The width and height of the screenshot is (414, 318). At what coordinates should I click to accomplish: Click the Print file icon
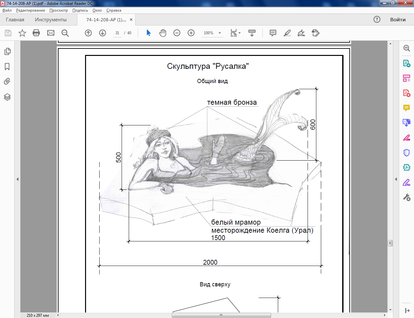tap(36, 33)
